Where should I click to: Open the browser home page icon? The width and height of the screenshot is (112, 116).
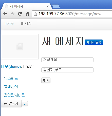[27, 14]
